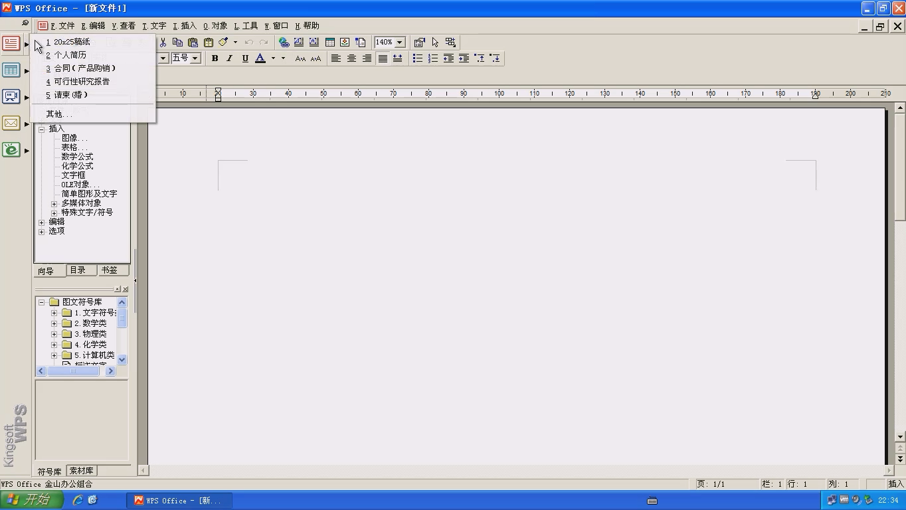906x510 pixels.
Task: Set justified text alignment
Action: pos(382,58)
